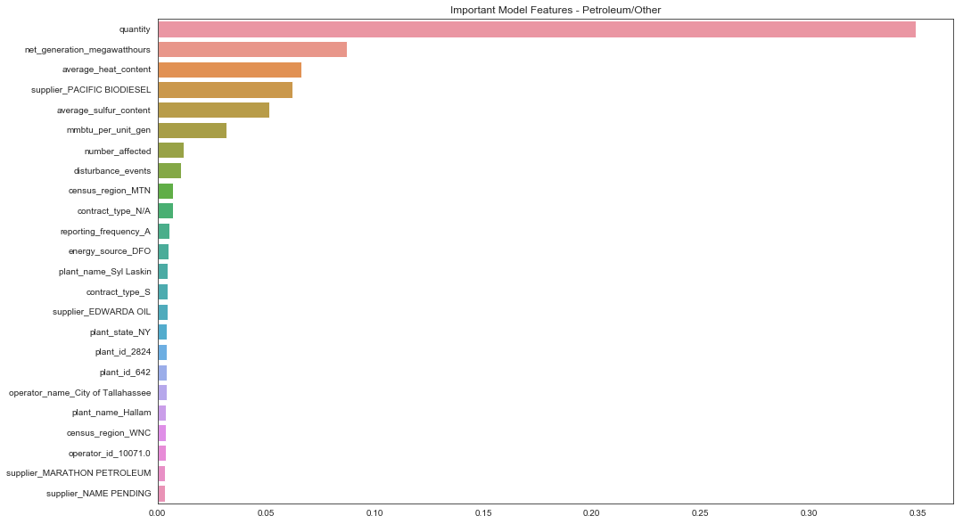This screenshot has width=963, height=524.
Task: Click the x-axis tick label 0.05
Action: [x=267, y=513]
